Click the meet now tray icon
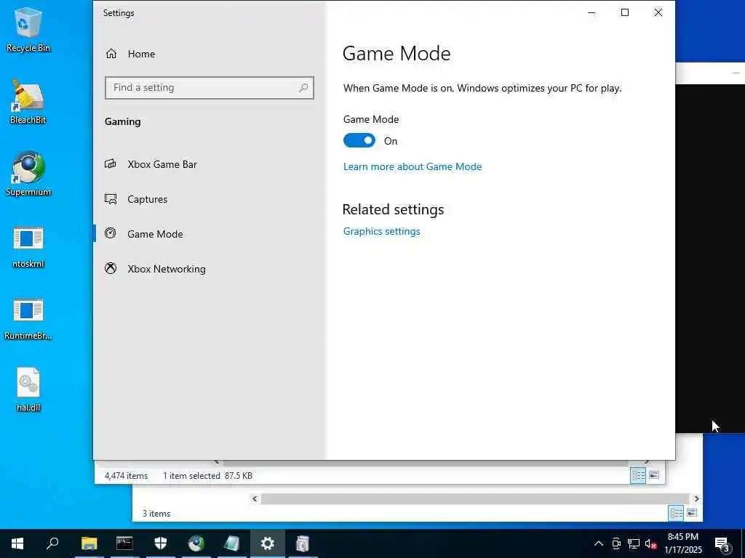 coord(615,543)
